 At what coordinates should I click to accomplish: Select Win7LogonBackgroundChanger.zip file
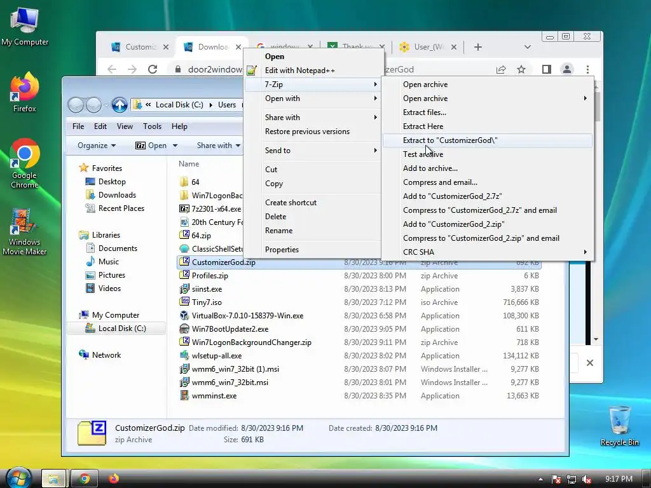coord(252,342)
